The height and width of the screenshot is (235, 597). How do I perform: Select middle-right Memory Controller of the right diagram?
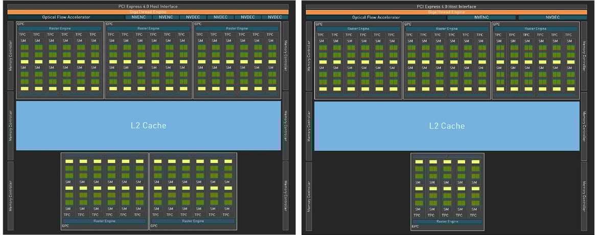pyautogui.click(x=584, y=126)
